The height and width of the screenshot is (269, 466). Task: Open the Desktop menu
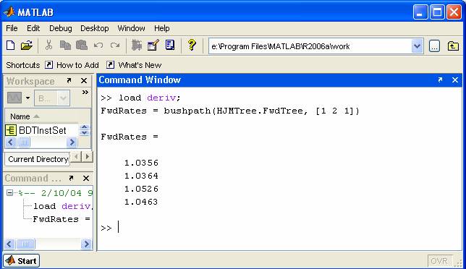(95, 28)
